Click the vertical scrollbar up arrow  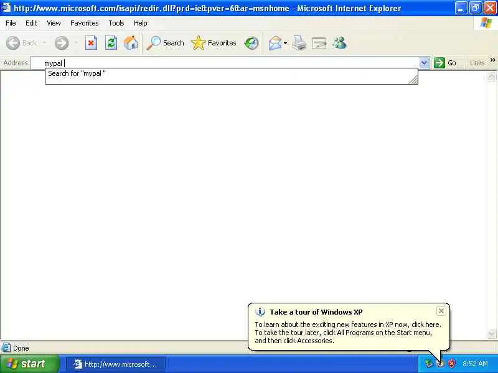(491, 76)
